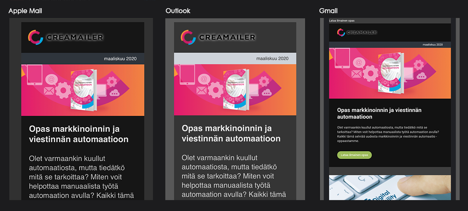Click the @ symbol icon in Gmail banner
Viewport: 468px width, 211px height.
point(359,63)
